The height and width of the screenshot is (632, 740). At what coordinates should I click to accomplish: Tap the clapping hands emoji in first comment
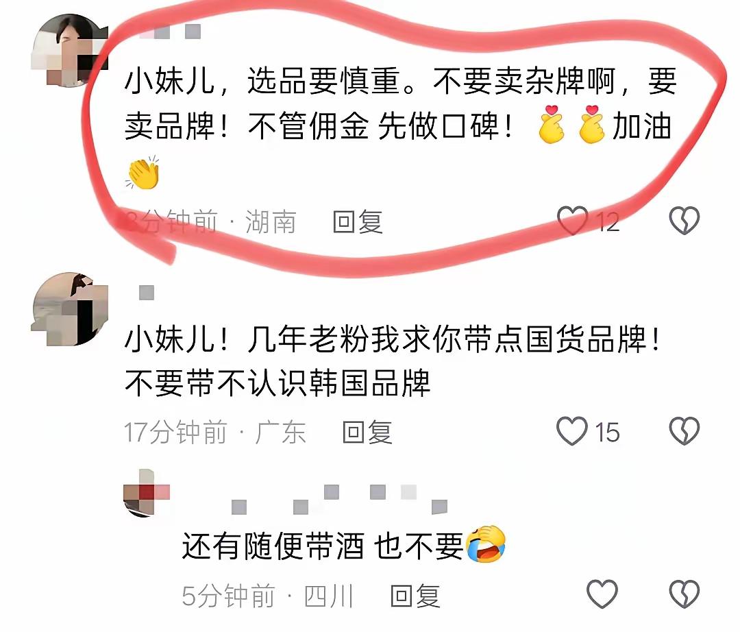(143, 173)
